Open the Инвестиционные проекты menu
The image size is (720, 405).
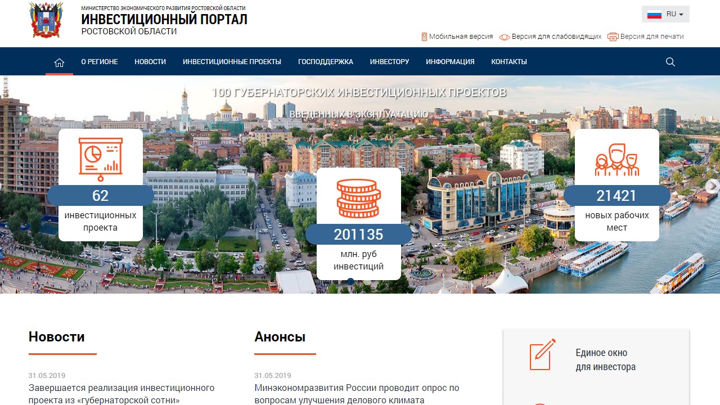(232, 62)
